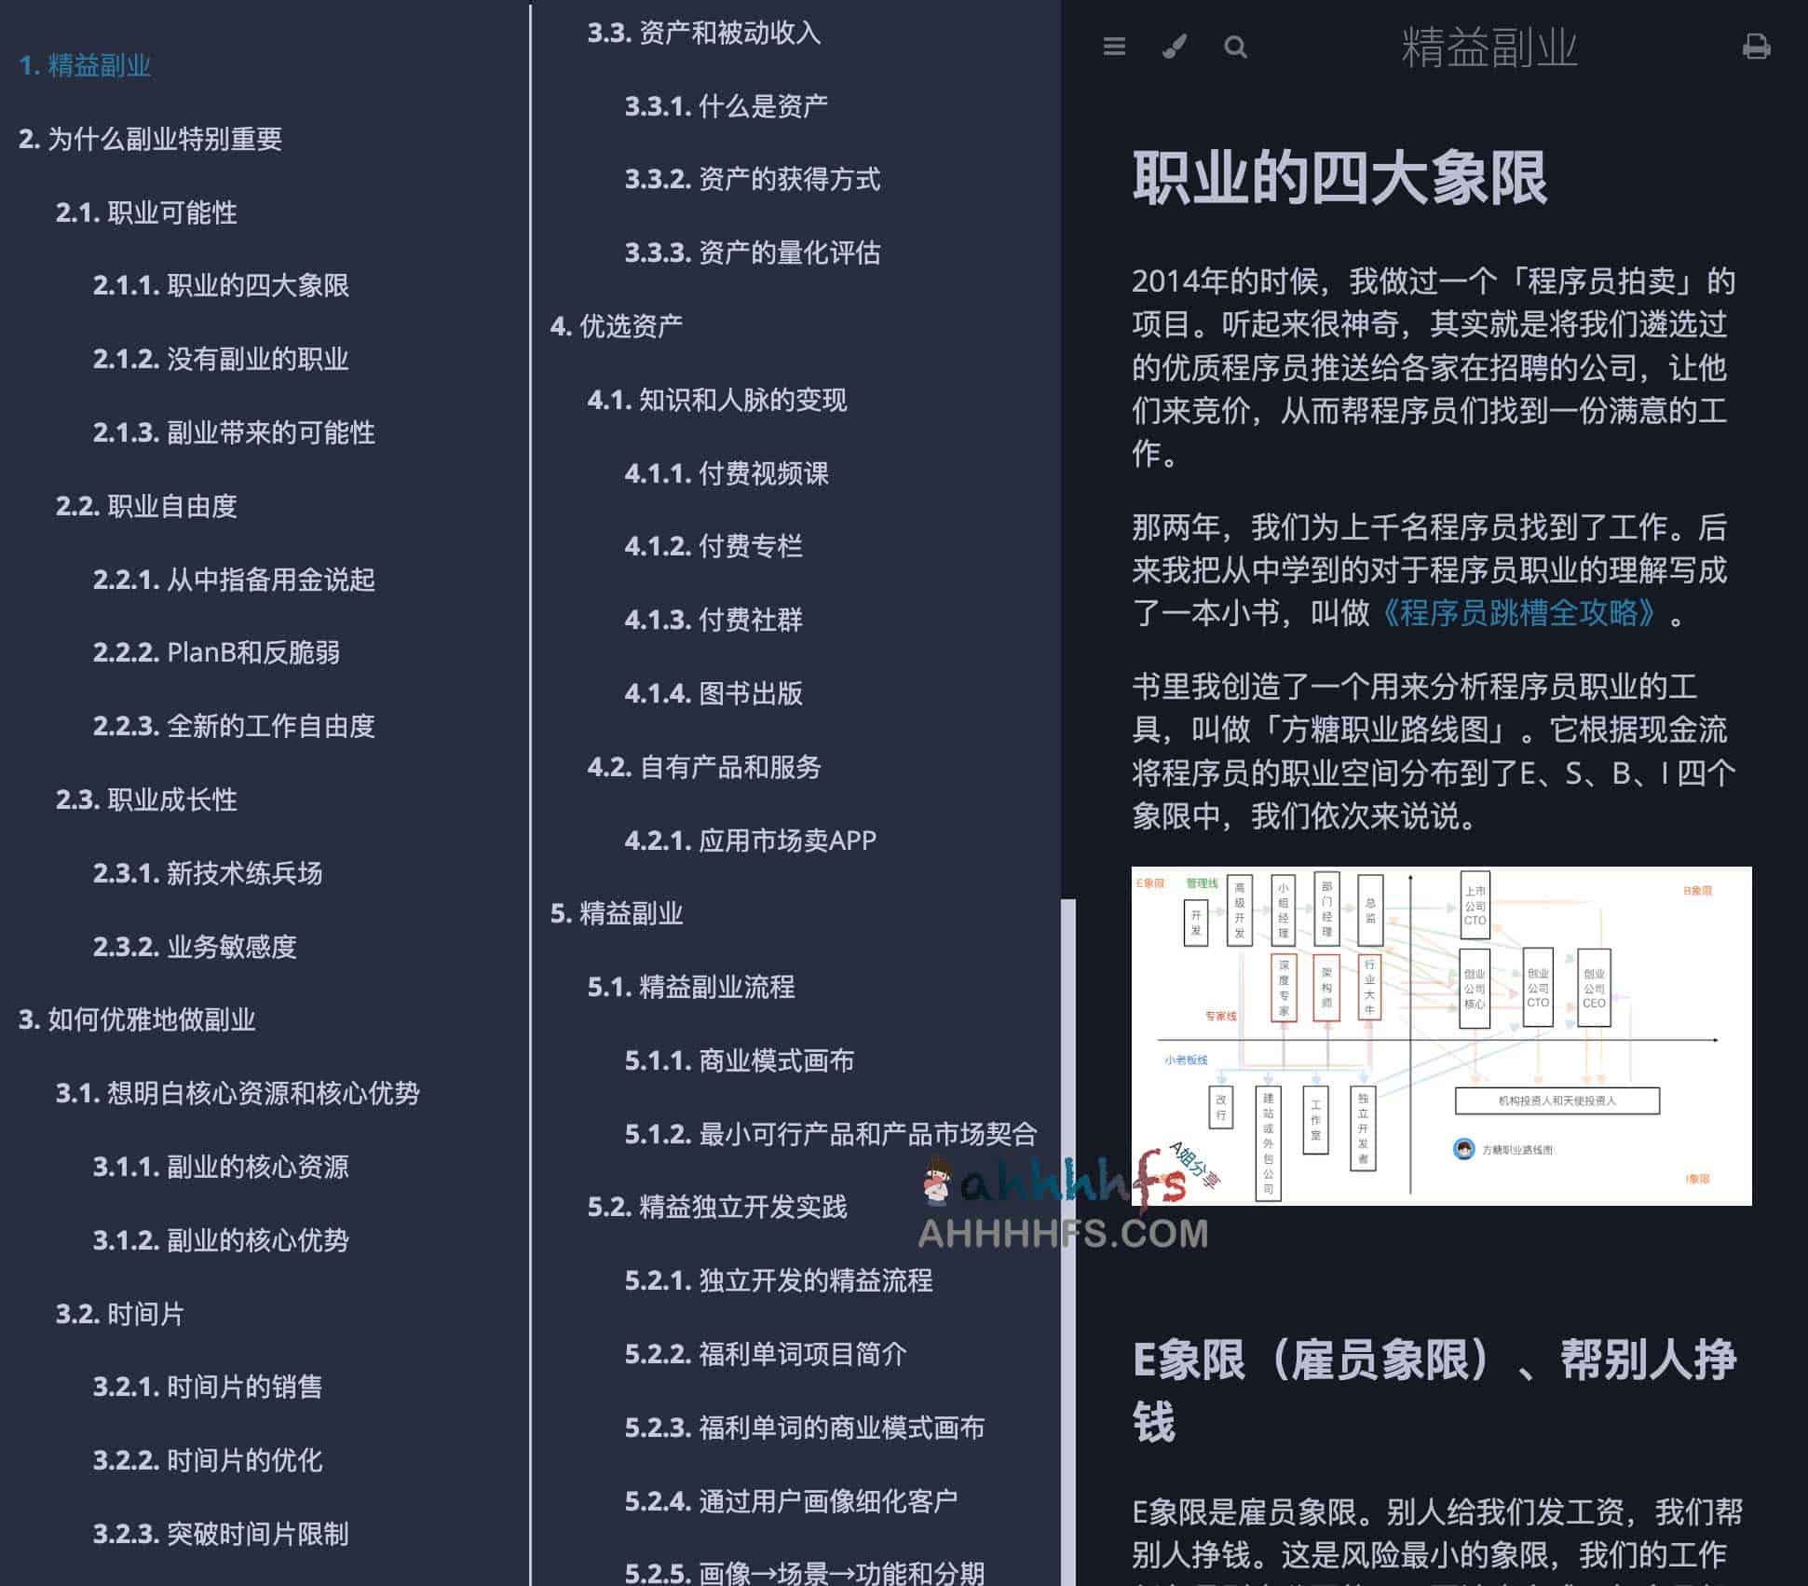Open search using the magnifier icon

coord(1235,47)
